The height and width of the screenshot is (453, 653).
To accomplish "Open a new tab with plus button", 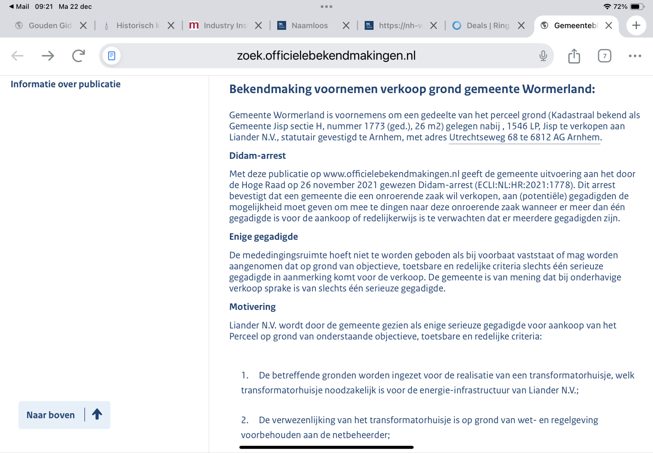I will point(636,25).
